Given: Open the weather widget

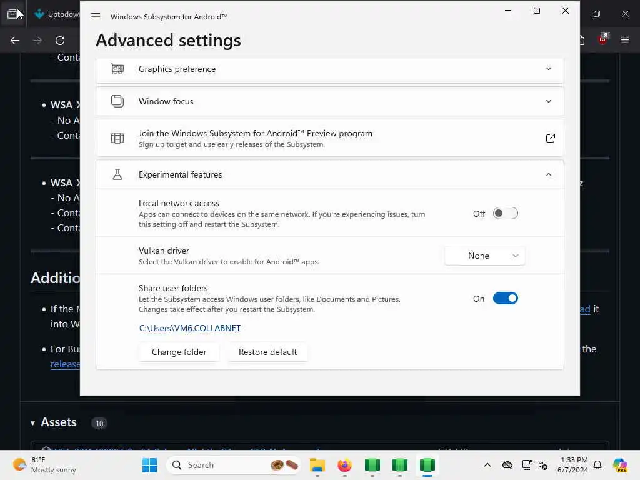Looking at the screenshot, I should [x=44, y=465].
